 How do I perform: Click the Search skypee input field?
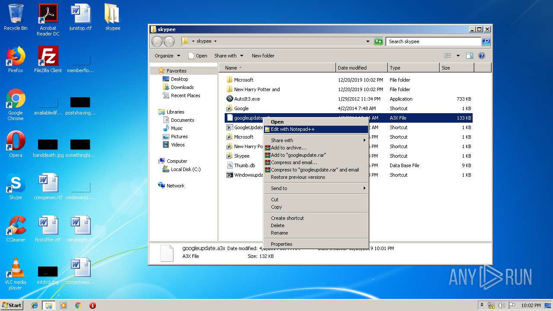(x=433, y=41)
